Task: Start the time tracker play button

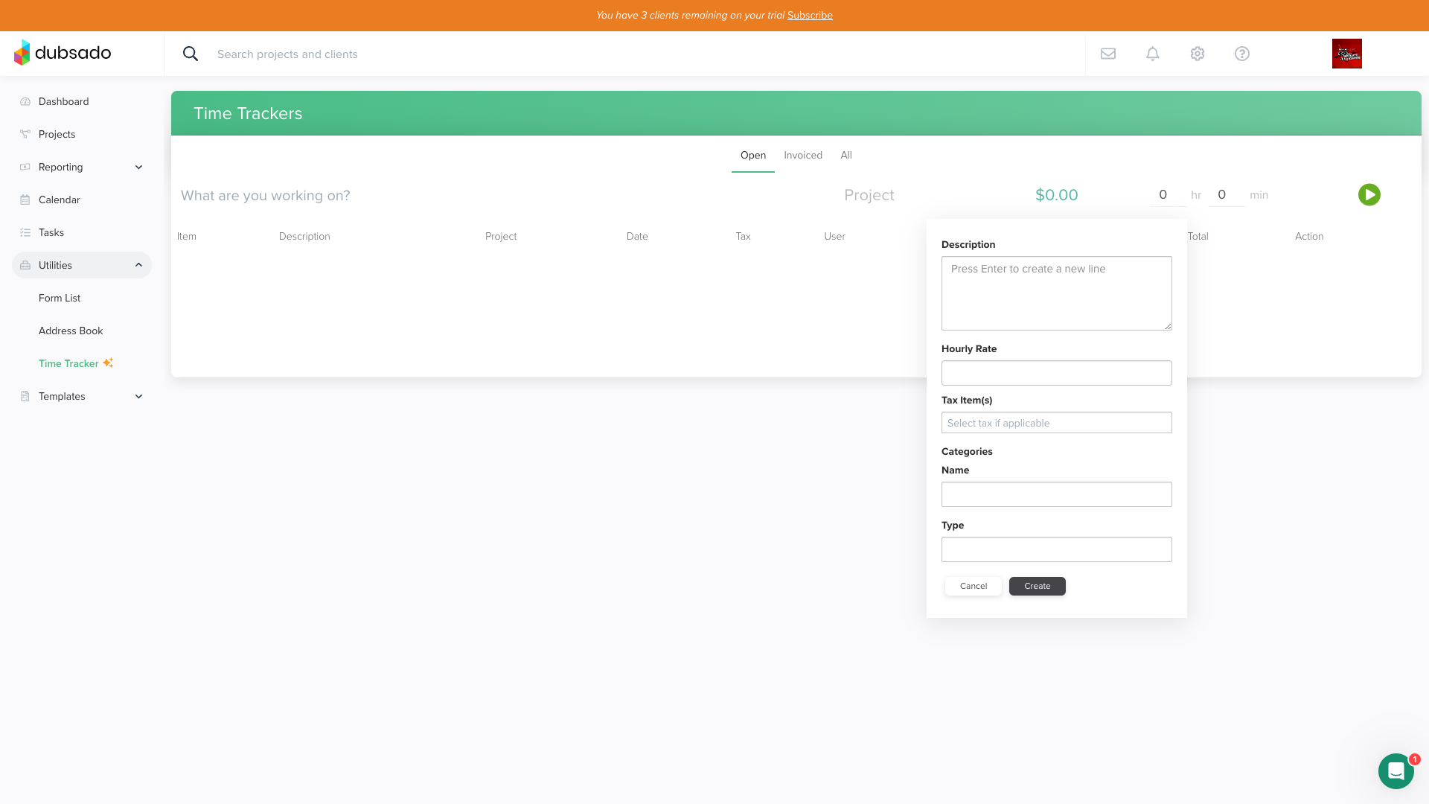Action: click(1369, 195)
